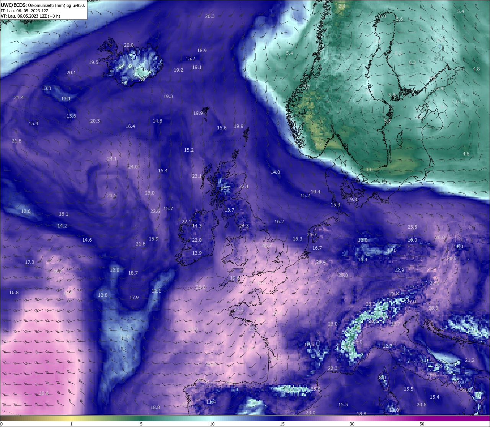
Task: Click the 21.8 value label
Action: 16,141
